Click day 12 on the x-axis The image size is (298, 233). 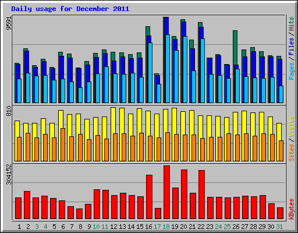pos(113,227)
